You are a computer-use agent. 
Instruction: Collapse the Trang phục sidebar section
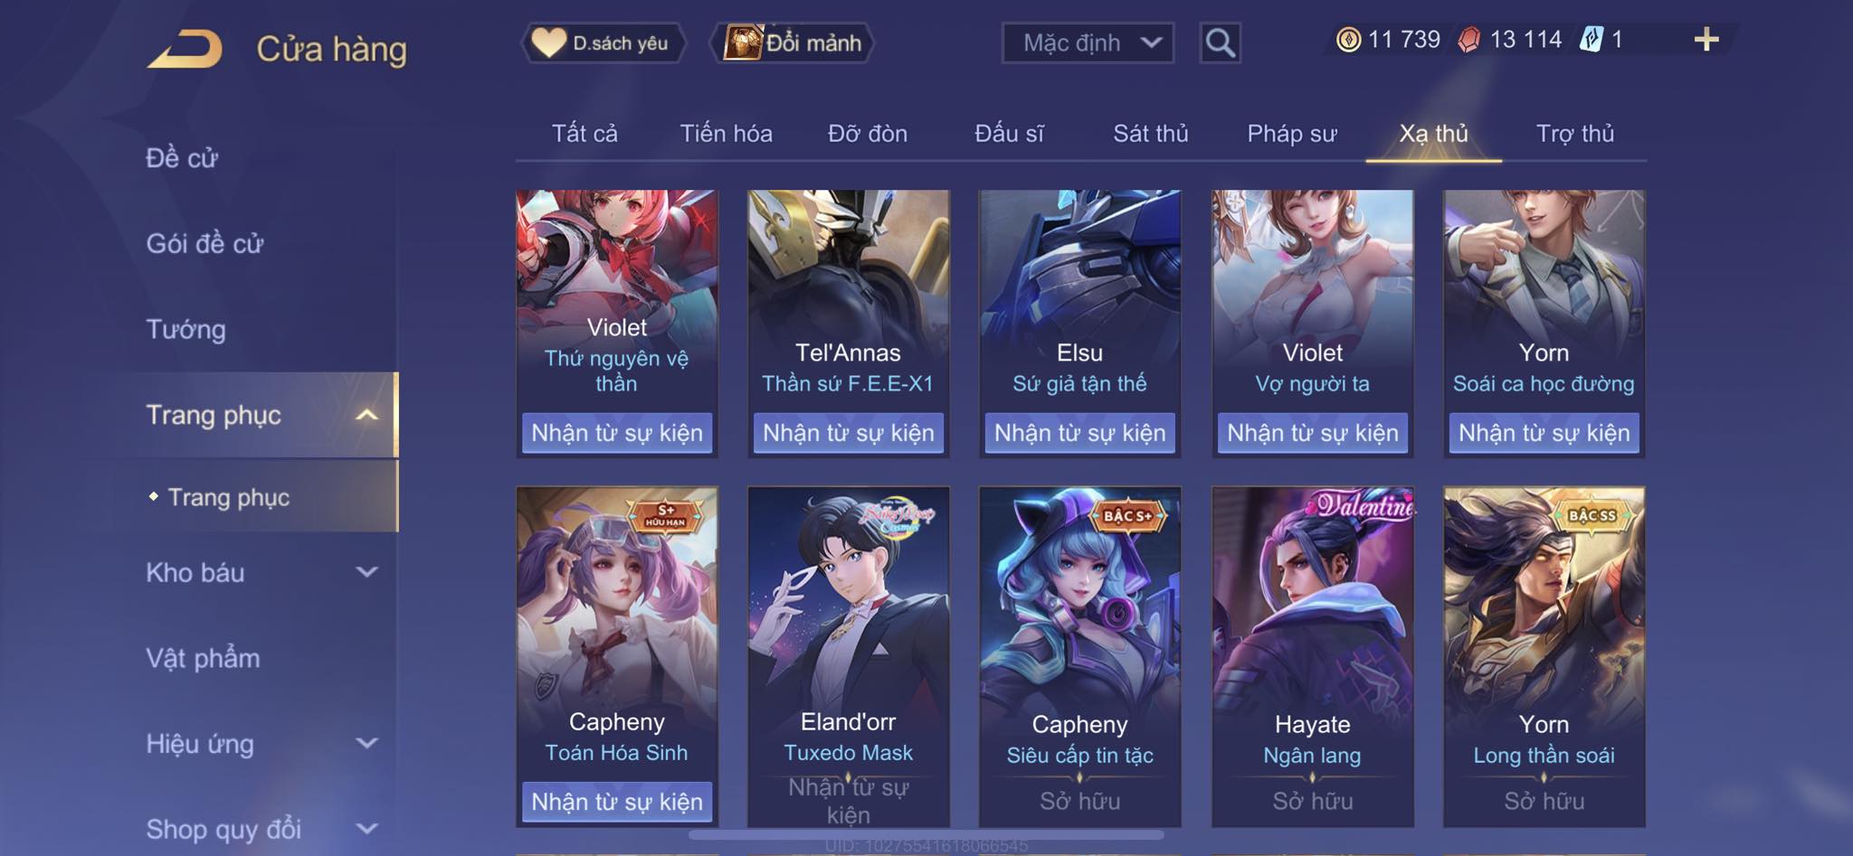366,415
